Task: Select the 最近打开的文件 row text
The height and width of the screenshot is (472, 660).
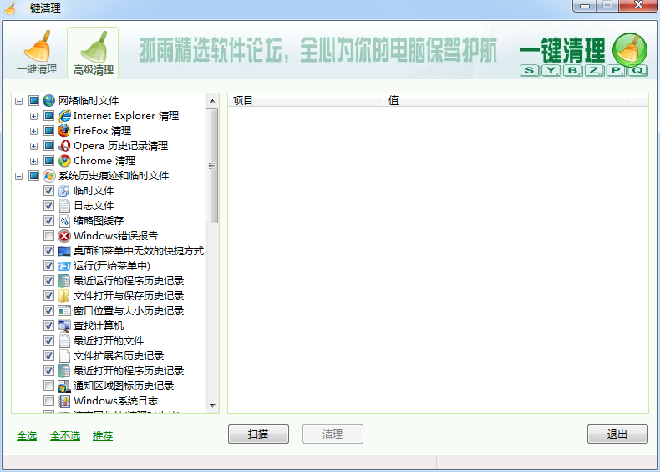Action: coord(109,341)
